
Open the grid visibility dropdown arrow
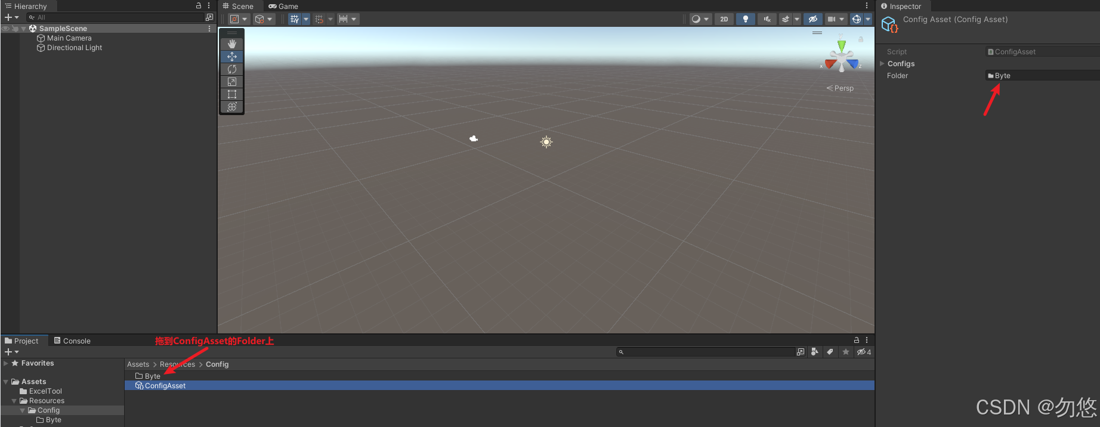click(306, 19)
